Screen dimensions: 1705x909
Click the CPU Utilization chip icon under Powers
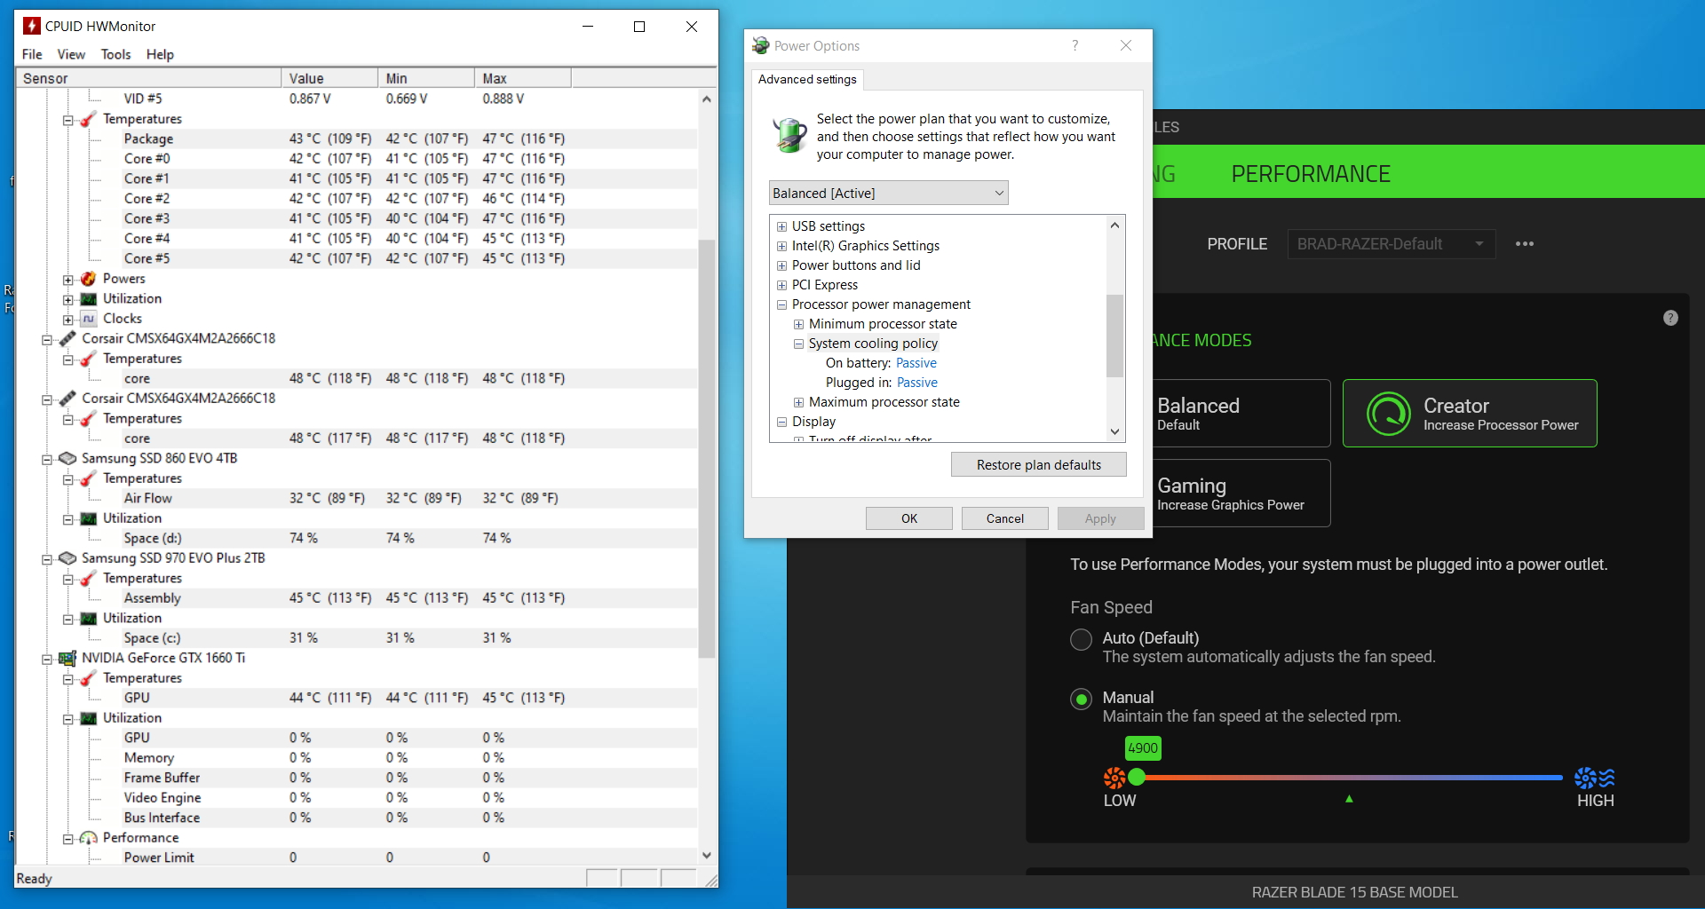(88, 299)
